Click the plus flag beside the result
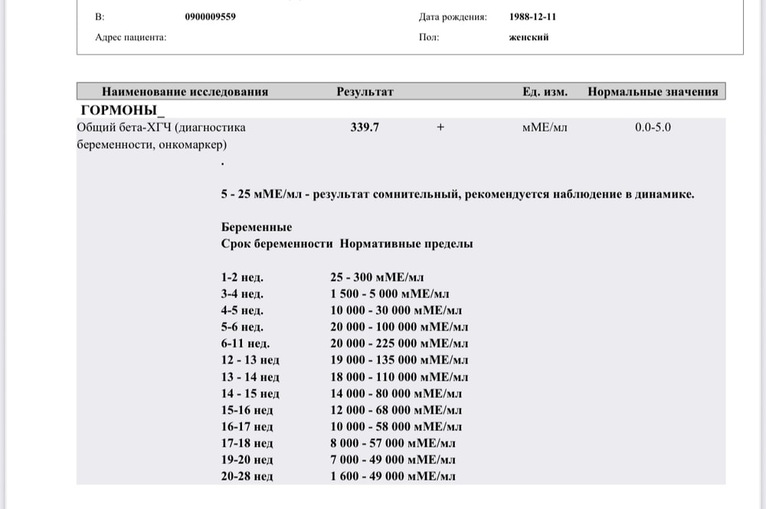The height and width of the screenshot is (509, 766). click(440, 128)
